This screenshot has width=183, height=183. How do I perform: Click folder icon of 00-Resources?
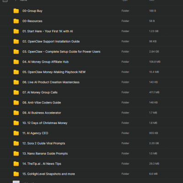[x=16, y=21]
